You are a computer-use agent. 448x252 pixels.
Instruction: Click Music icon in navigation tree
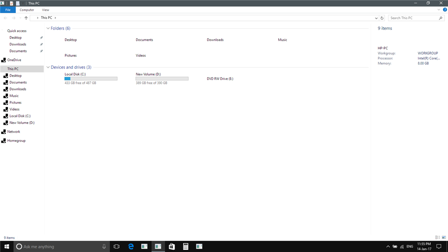6,96
